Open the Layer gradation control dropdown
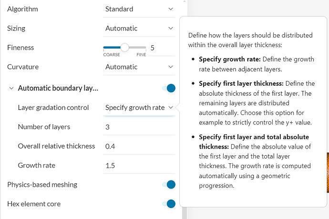This screenshot has width=329, height=219. click(x=139, y=108)
